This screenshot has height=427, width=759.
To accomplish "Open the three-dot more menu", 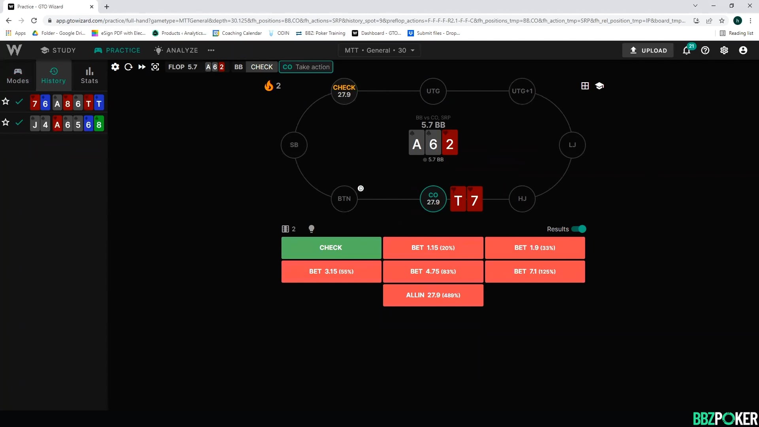I will point(211,50).
